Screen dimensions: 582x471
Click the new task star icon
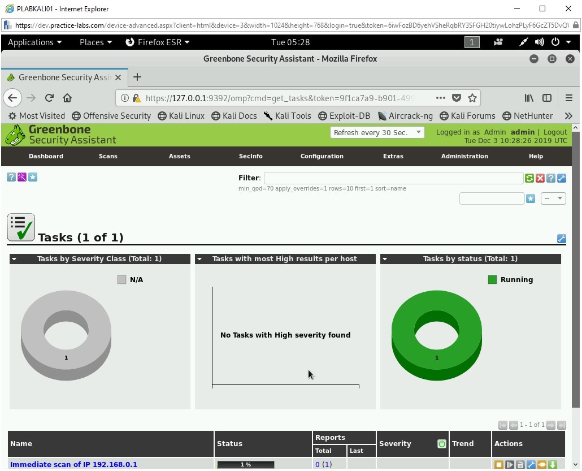[33, 177]
